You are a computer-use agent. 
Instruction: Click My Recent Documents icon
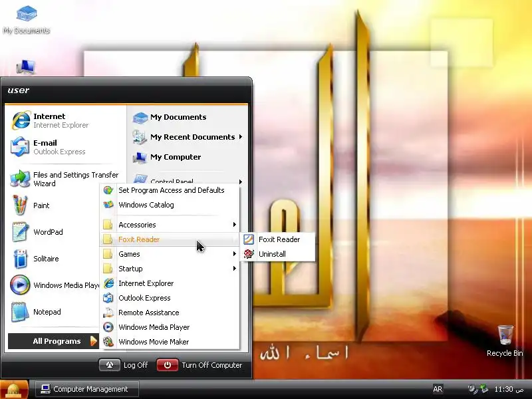point(140,137)
